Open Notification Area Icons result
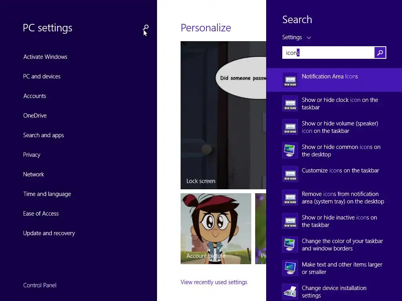This screenshot has width=402, height=301. (x=334, y=80)
